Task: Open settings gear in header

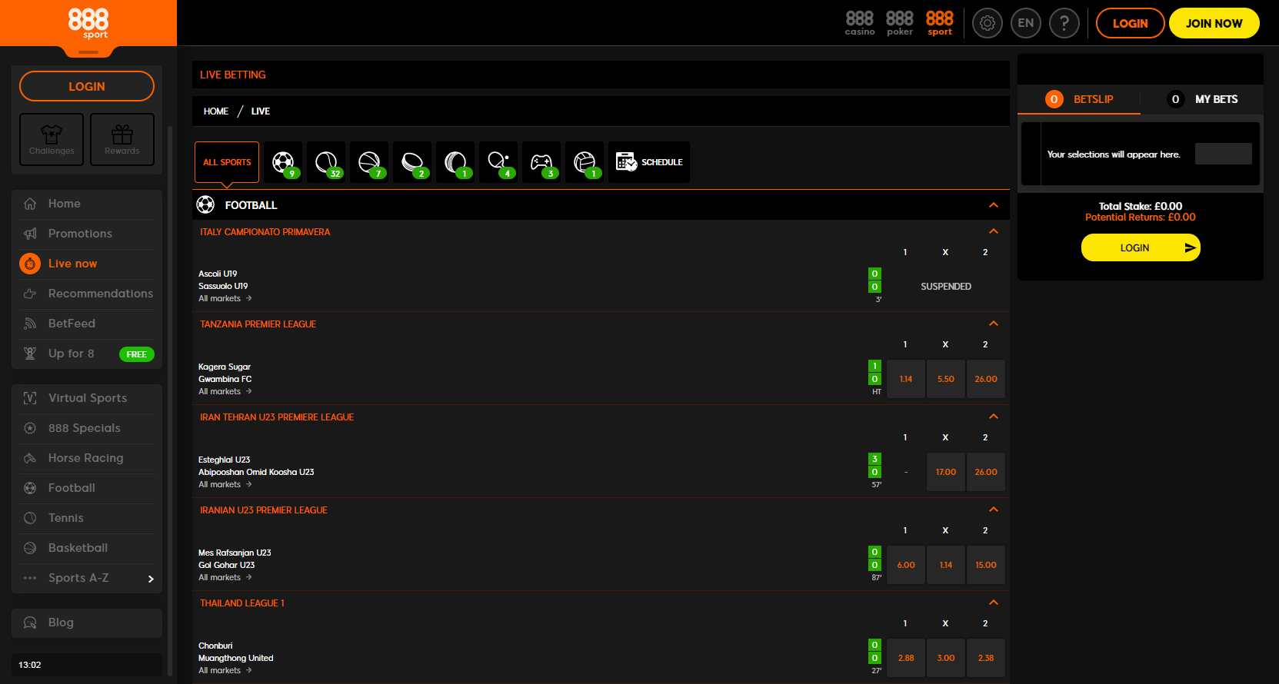Action: coord(988,23)
